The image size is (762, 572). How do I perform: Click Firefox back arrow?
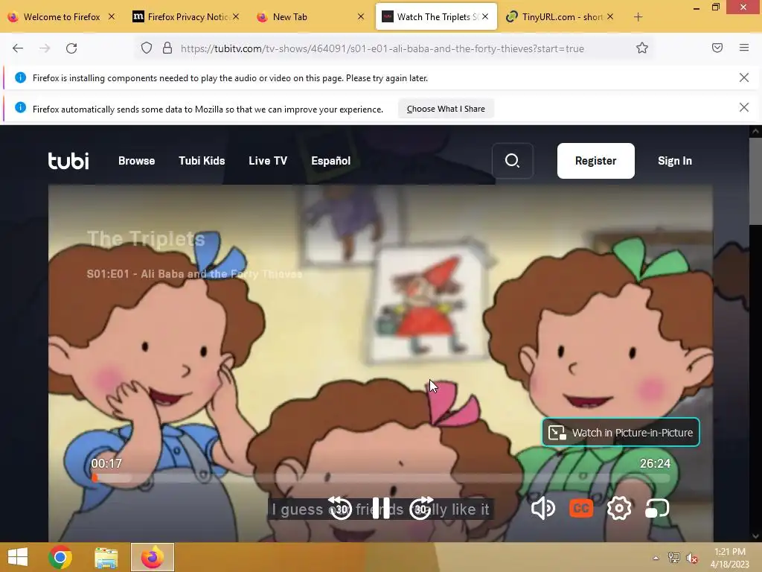click(18, 48)
